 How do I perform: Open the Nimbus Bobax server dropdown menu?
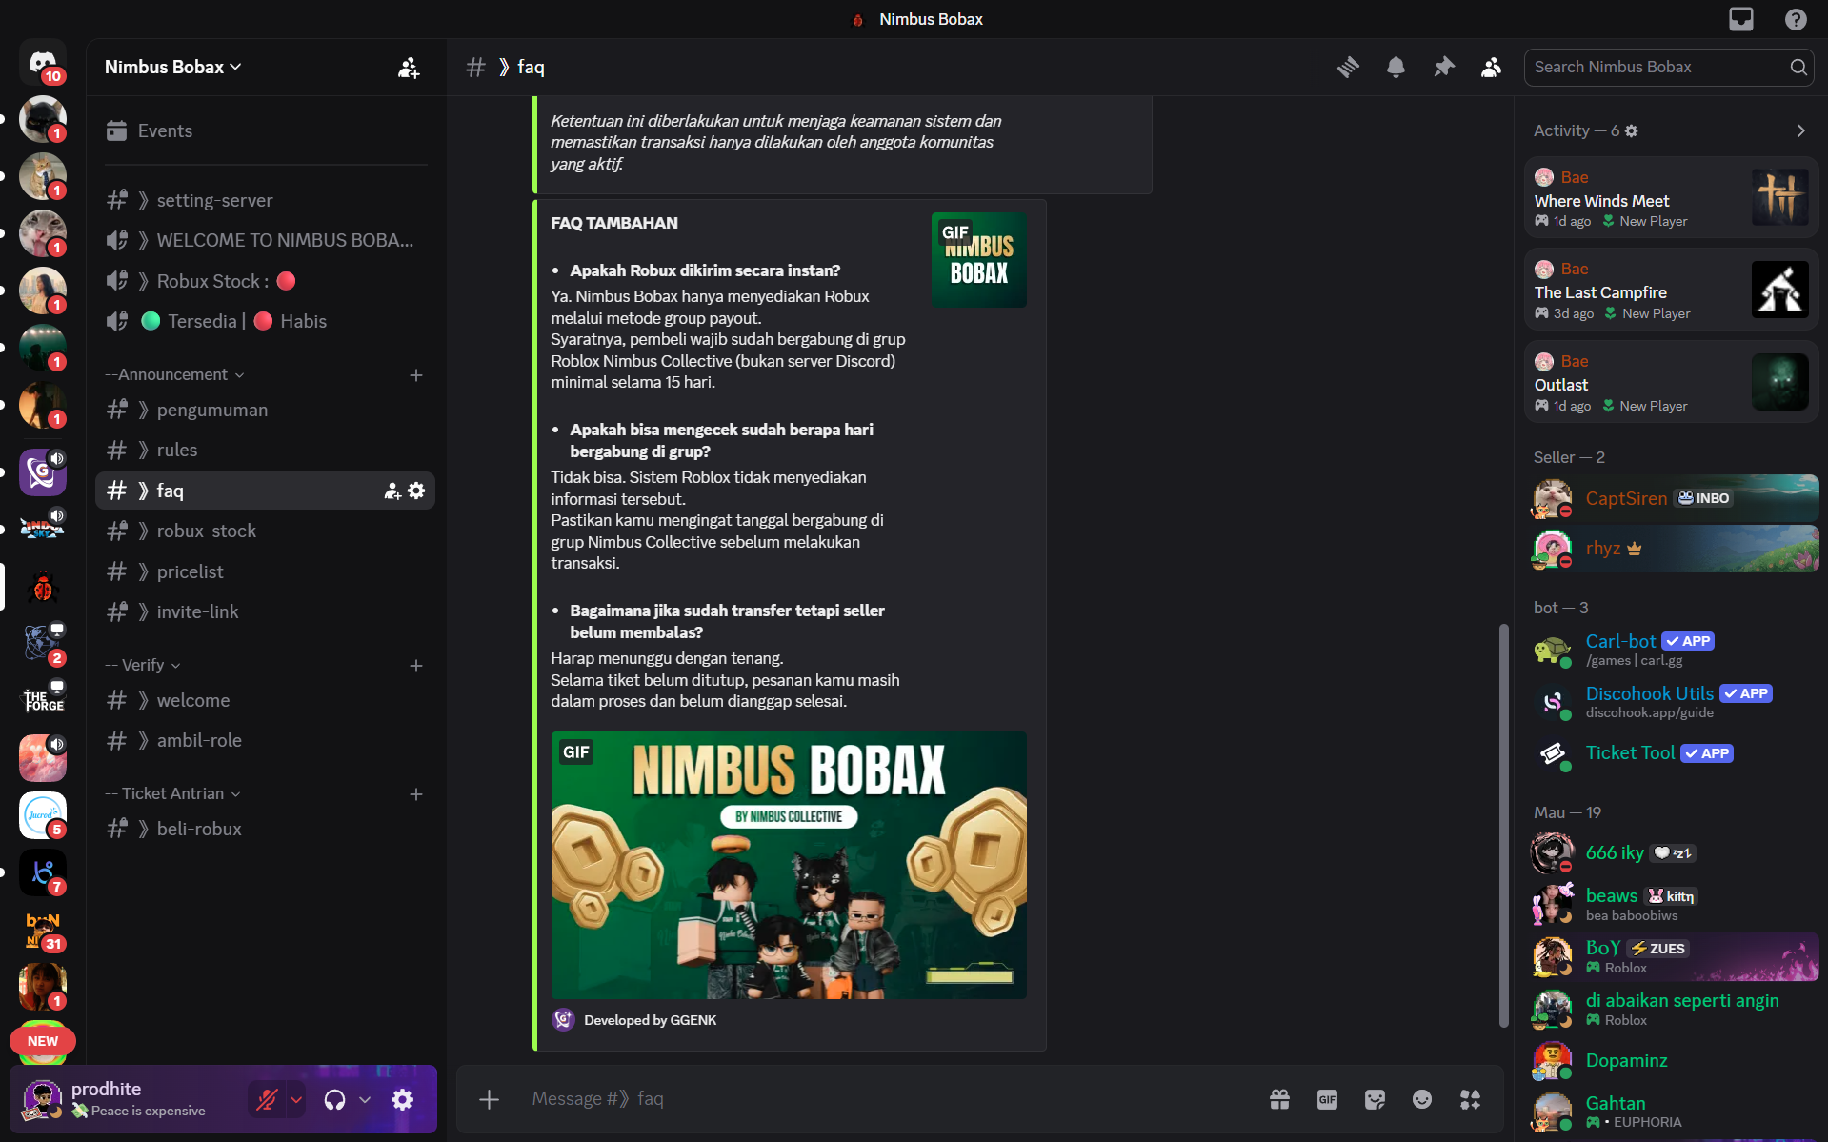point(173,67)
